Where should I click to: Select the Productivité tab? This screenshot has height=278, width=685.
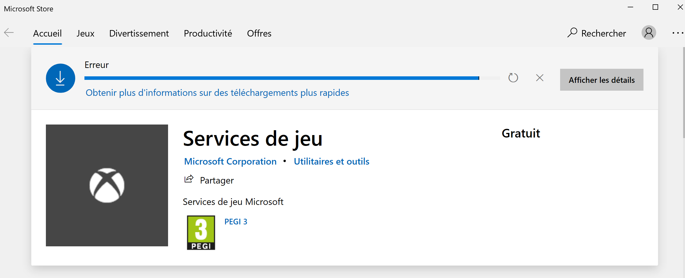pos(208,33)
